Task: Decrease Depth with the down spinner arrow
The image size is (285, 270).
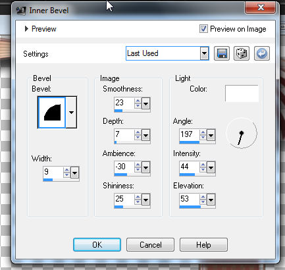Action: (x=138, y=137)
